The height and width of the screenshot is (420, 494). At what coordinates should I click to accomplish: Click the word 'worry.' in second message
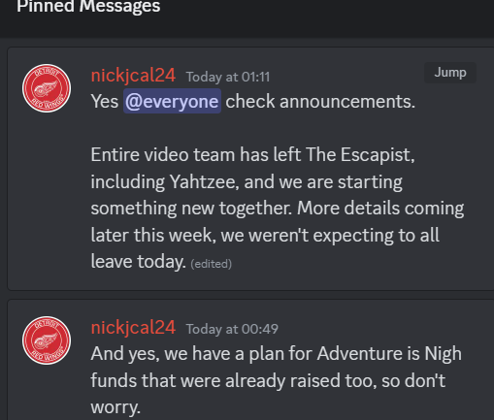[x=115, y=407]
